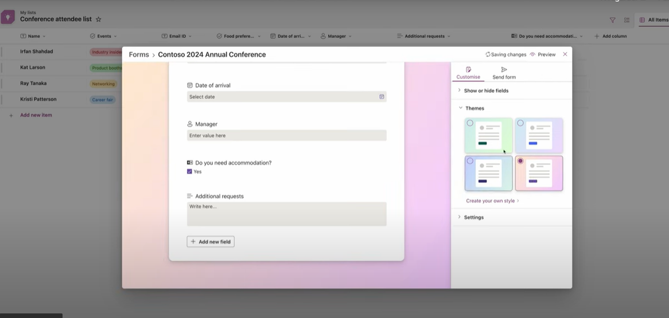Click the lavender blue theme thumbnail

539,136
